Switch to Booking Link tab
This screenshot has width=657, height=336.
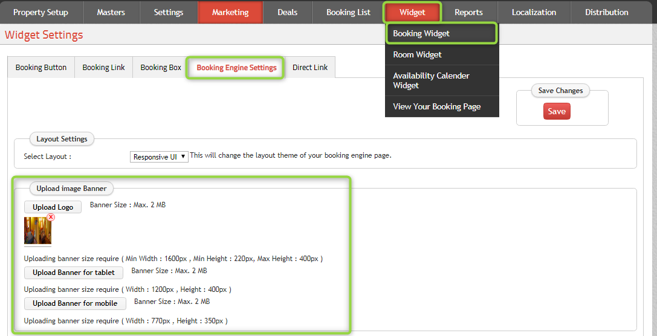[x=103, y=68]
